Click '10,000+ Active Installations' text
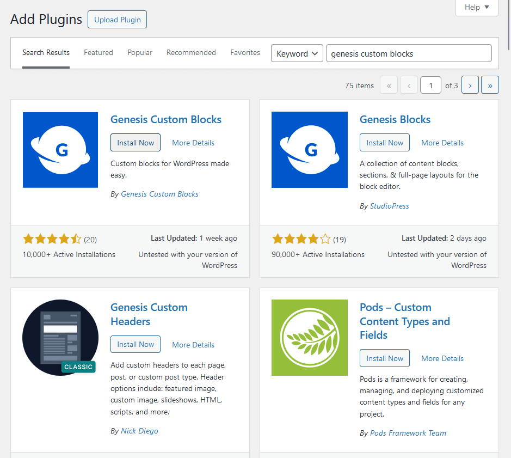The image size is (511, 458). click(69, 254)
